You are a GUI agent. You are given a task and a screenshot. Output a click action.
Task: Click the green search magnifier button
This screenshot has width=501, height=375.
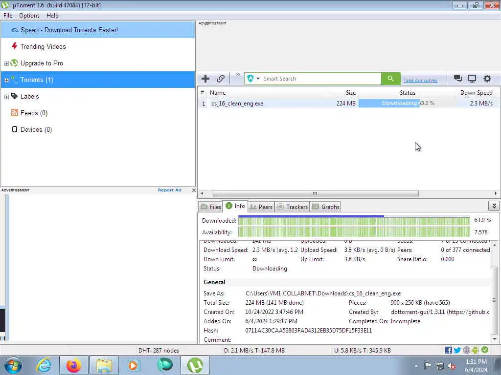pyautogui.click(x=390, y=79)
